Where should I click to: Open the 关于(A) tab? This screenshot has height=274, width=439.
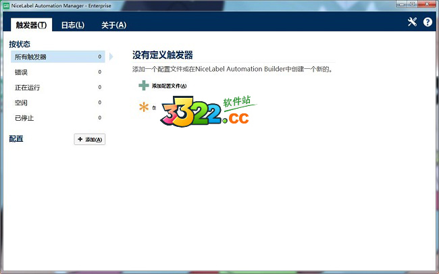tap(113, 25)
